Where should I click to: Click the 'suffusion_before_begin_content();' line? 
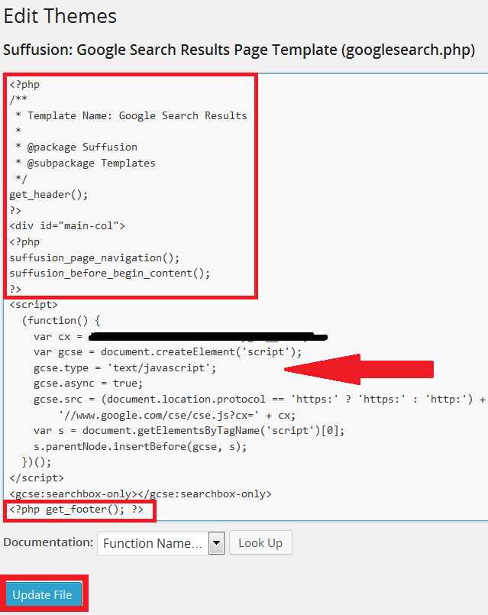pyautogui.click(x=110, y=274)
